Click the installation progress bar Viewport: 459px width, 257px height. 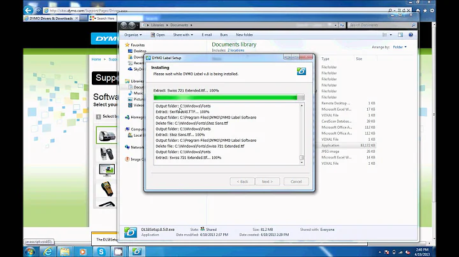[229, 97]
